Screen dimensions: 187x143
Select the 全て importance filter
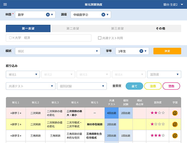coord(134,86)
